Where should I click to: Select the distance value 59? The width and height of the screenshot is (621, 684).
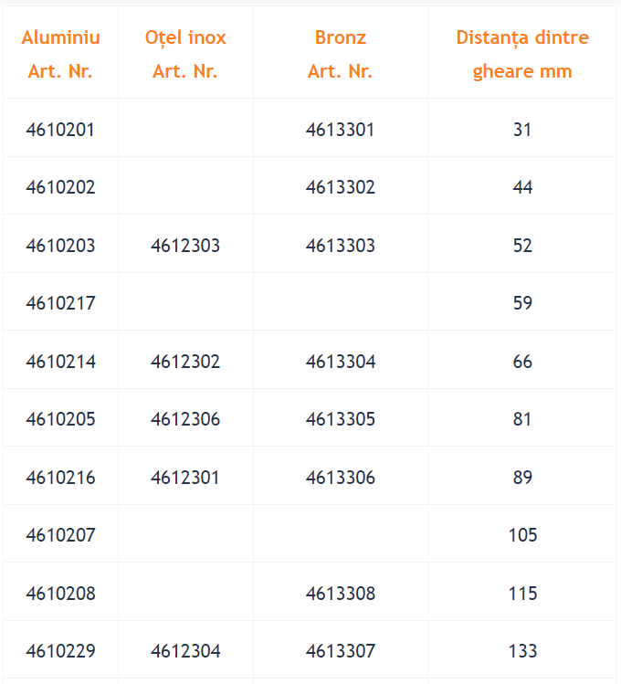[x=522, y=303]
